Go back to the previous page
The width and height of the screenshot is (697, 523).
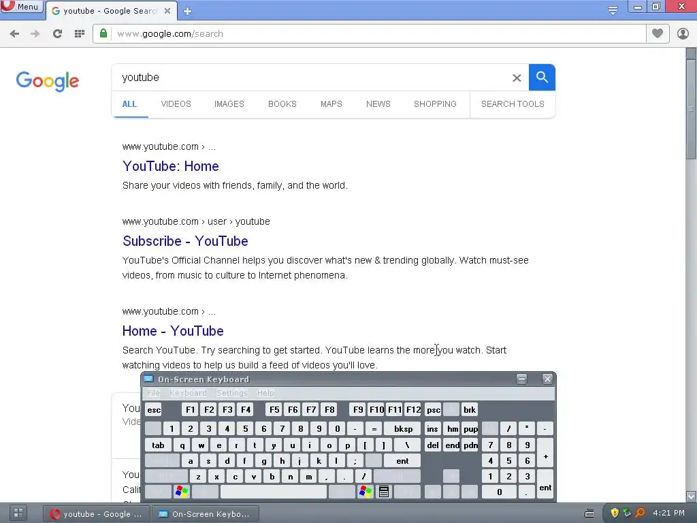[14, 34]
